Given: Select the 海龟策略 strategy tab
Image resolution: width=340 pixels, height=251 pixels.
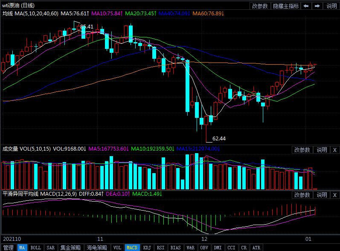Looking at the screenshot, I should click(96, 248).
